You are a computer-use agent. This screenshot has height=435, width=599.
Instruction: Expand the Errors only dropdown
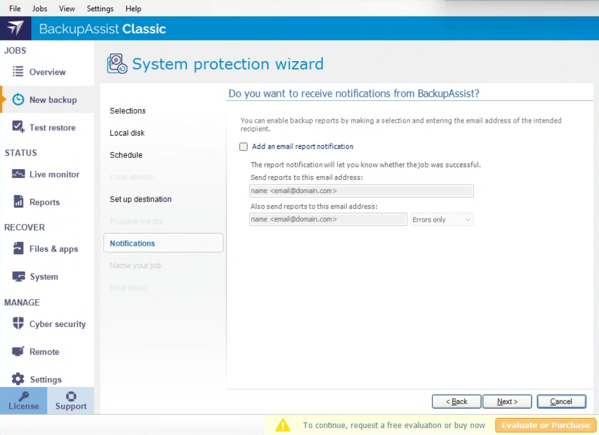[x=441, y=220]
